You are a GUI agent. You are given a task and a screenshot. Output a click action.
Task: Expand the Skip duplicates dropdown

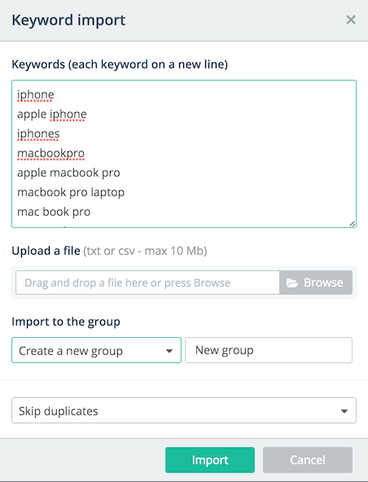point(184,410)
